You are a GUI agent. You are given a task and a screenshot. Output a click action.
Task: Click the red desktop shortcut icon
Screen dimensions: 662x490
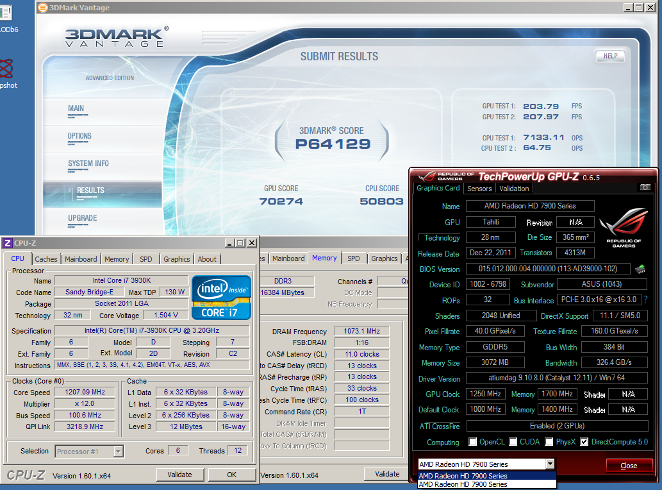pyautogui.click(x=6, y=69)
